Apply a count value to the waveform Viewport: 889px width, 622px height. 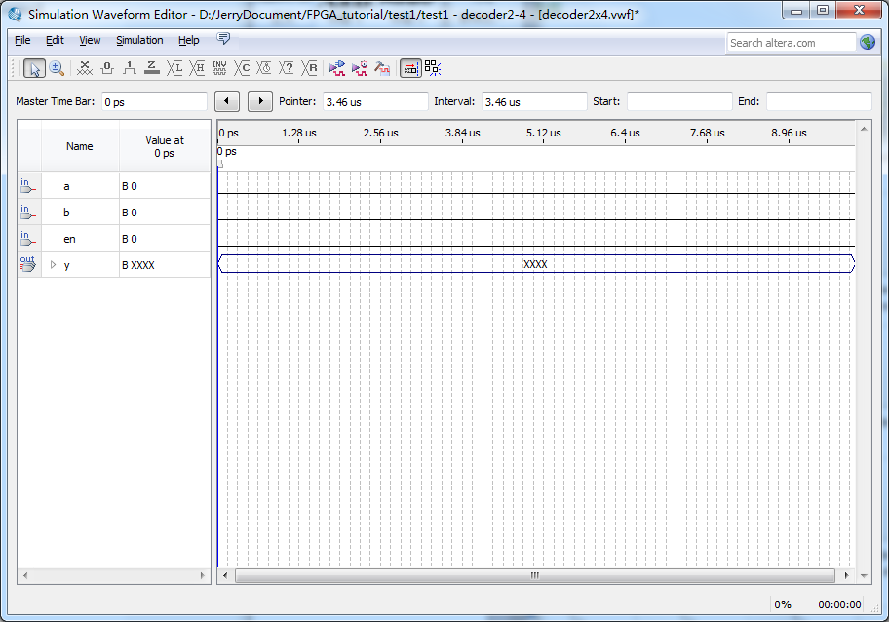(x=242, y=68)
